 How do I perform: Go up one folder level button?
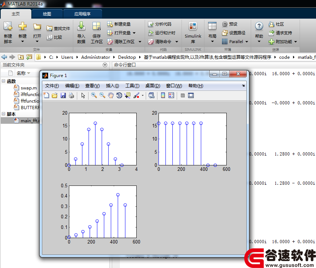tap(20, 57)
